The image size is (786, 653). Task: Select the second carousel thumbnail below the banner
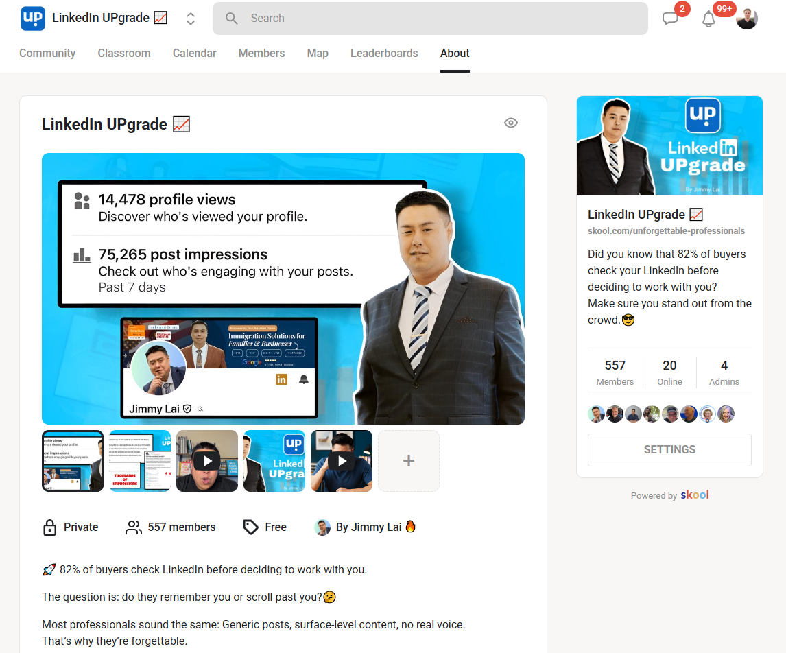140,461
